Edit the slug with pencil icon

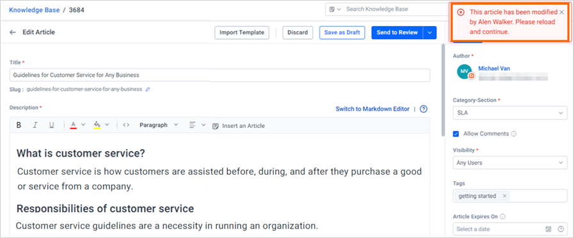(x=148, y=89)
